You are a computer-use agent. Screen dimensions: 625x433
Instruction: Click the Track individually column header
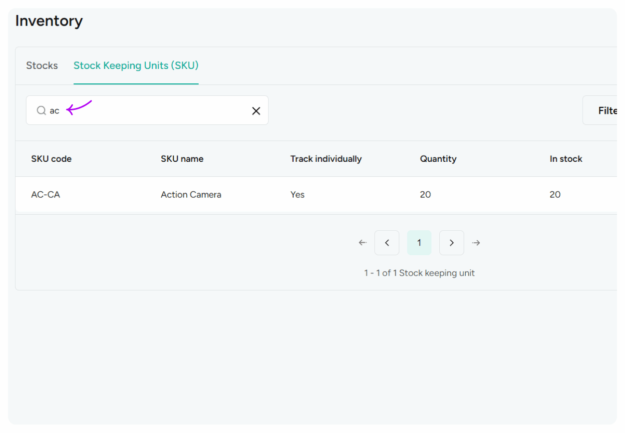pyautogui.click(x=326, y=159)
